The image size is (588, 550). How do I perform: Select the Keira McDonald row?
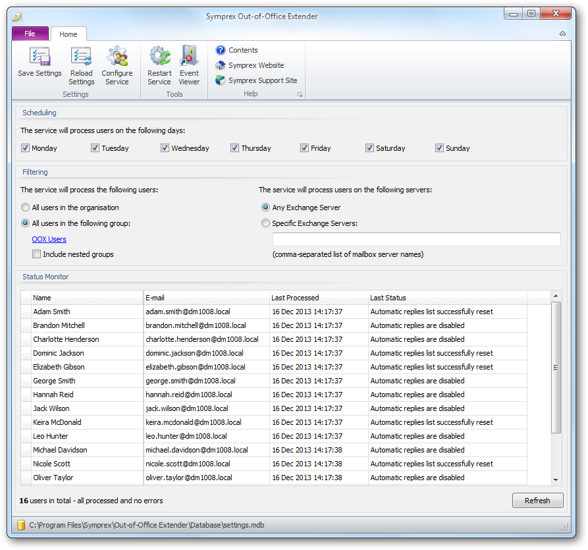pos(274,422)
